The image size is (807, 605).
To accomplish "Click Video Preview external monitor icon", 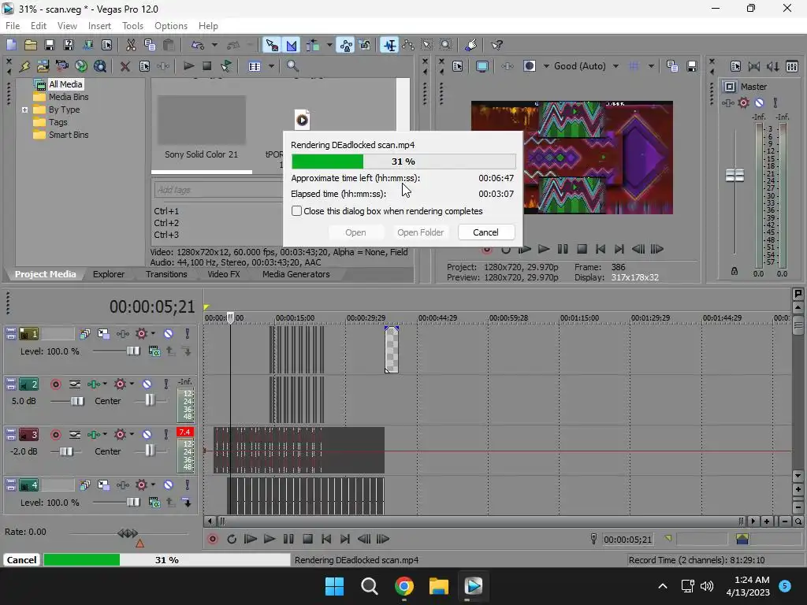I will pos(482,66).
